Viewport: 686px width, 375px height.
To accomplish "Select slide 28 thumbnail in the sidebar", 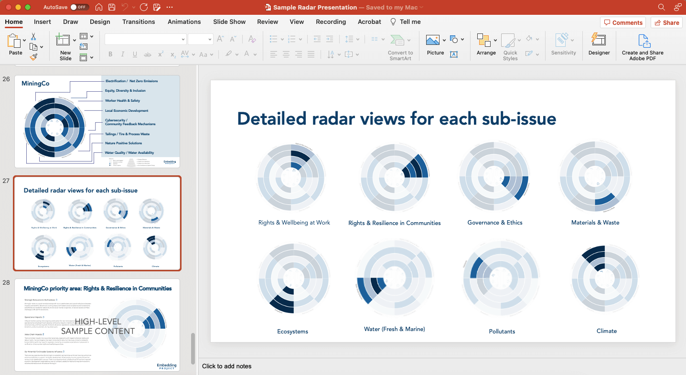I will [x=97, y=325].
